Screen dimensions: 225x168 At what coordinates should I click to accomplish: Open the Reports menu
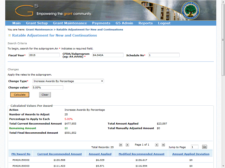coord(146,23)
